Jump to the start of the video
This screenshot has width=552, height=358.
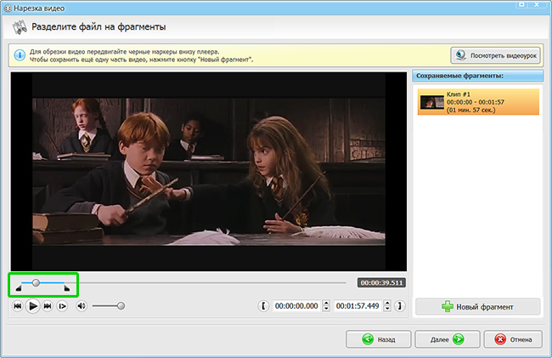pos(17,306)
